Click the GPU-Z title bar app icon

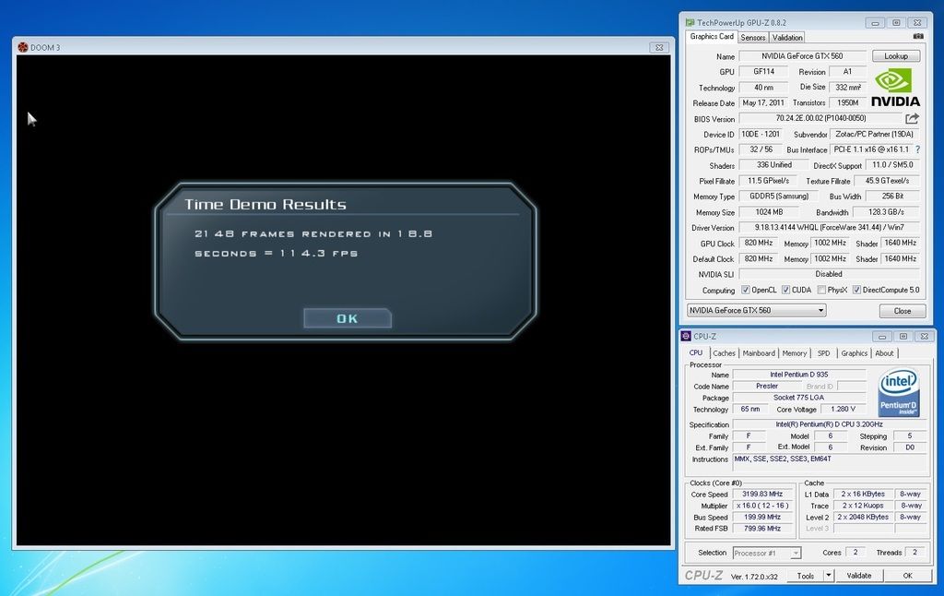tap(690, 22)
